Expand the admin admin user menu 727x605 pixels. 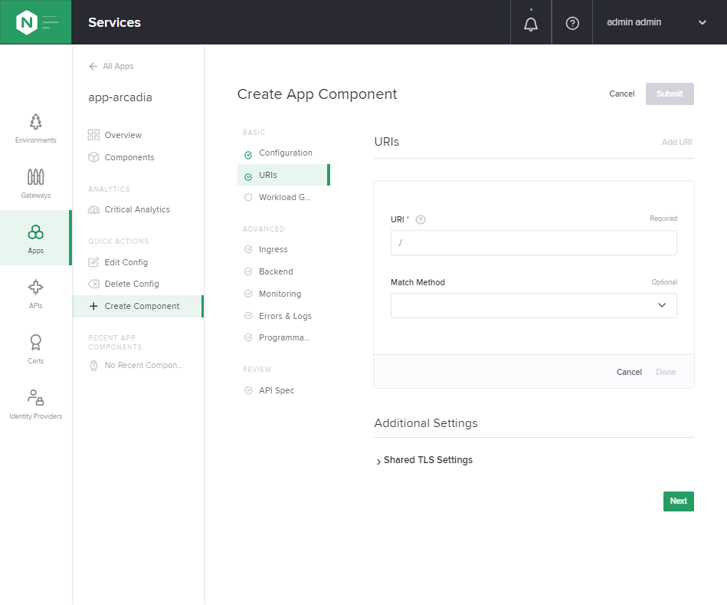tap(657, 22)
